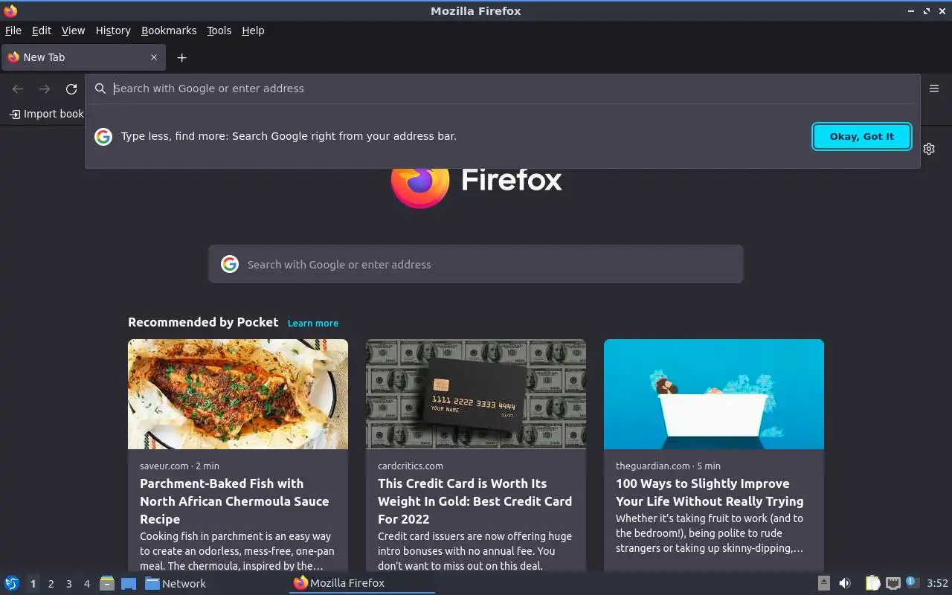Viewport: 952px width, 595px height.
Task: Open Parchment-Baked Fish recipe headline
Action: coord(234,501)
